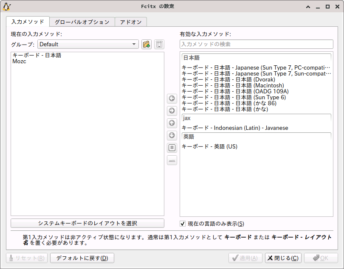The width and height of the screenshot is (344, 269).
Task: Click デフォルトに戻す button
Action: [x=82, y=258]
